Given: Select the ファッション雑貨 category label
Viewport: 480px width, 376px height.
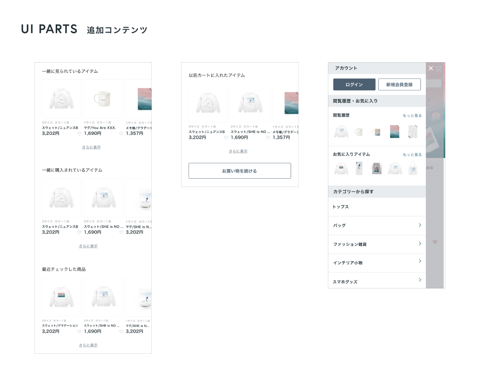Looking at the screenshot, I should [x=350, y=244].
